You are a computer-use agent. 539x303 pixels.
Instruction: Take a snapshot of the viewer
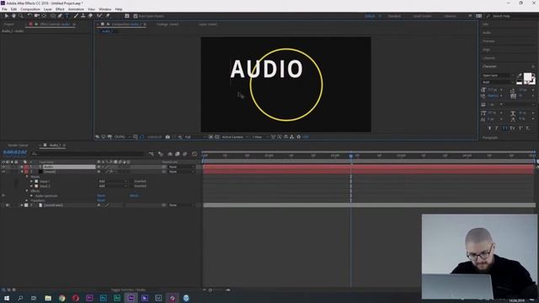(x=168, y=137)
